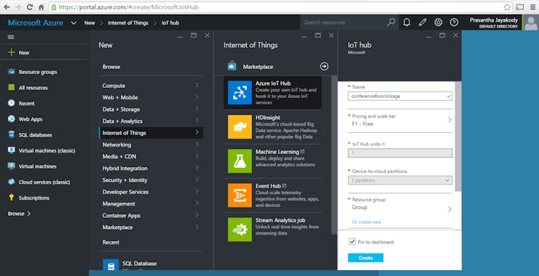Click Internet of Things breadcrumb

[x=128, y=23]
